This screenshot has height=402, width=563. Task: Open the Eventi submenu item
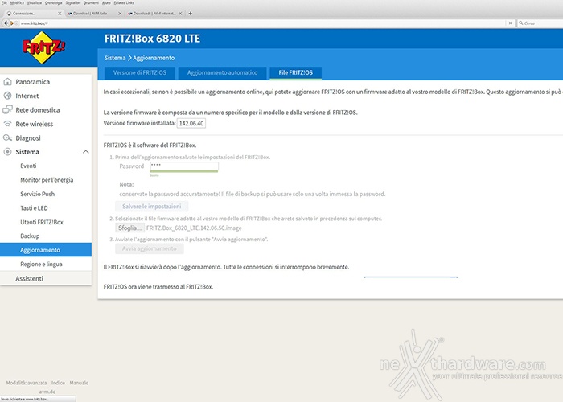(28, 166)
